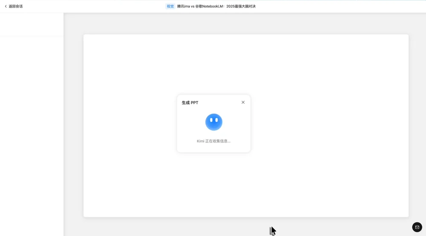
Task: Close the 生成 PPT dialog
Action: [243, 102]
